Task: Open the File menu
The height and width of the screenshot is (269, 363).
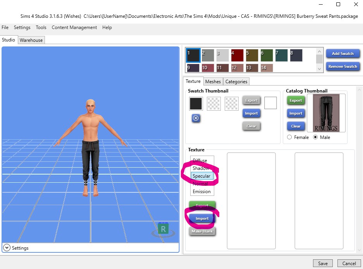Action: 5,27
